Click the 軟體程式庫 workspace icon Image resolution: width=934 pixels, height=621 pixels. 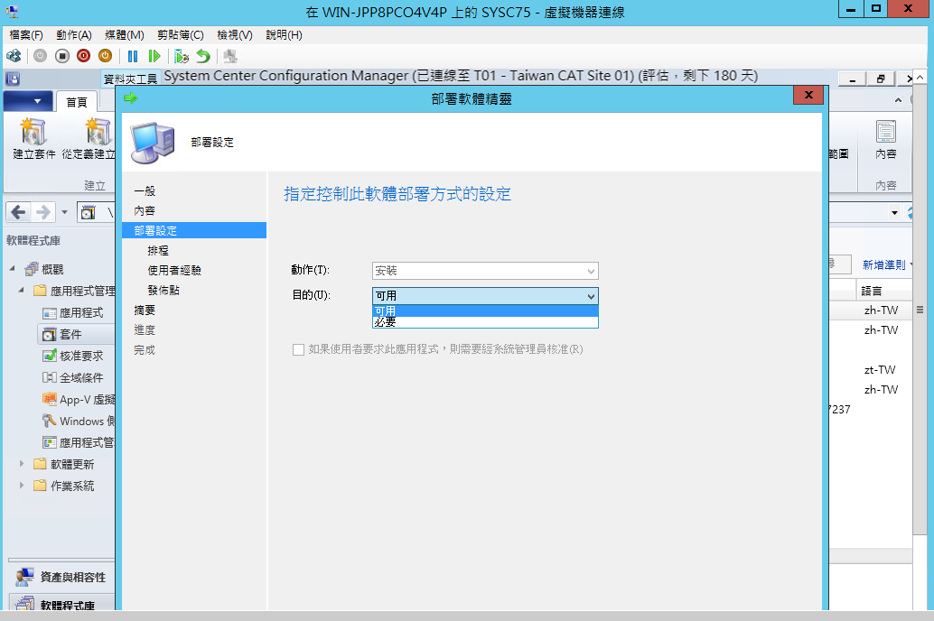click(x=24, y=603)
